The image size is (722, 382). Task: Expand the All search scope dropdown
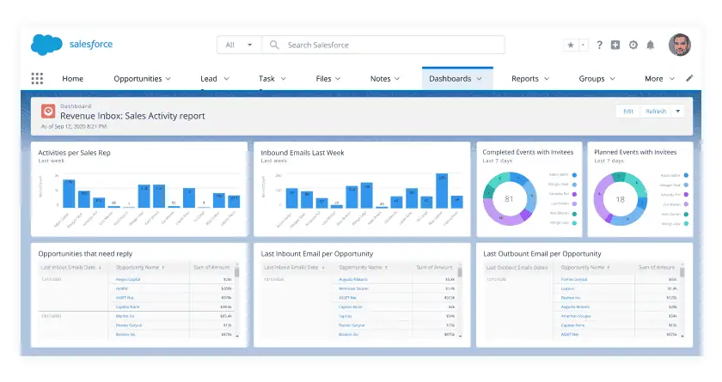point(240,45)
